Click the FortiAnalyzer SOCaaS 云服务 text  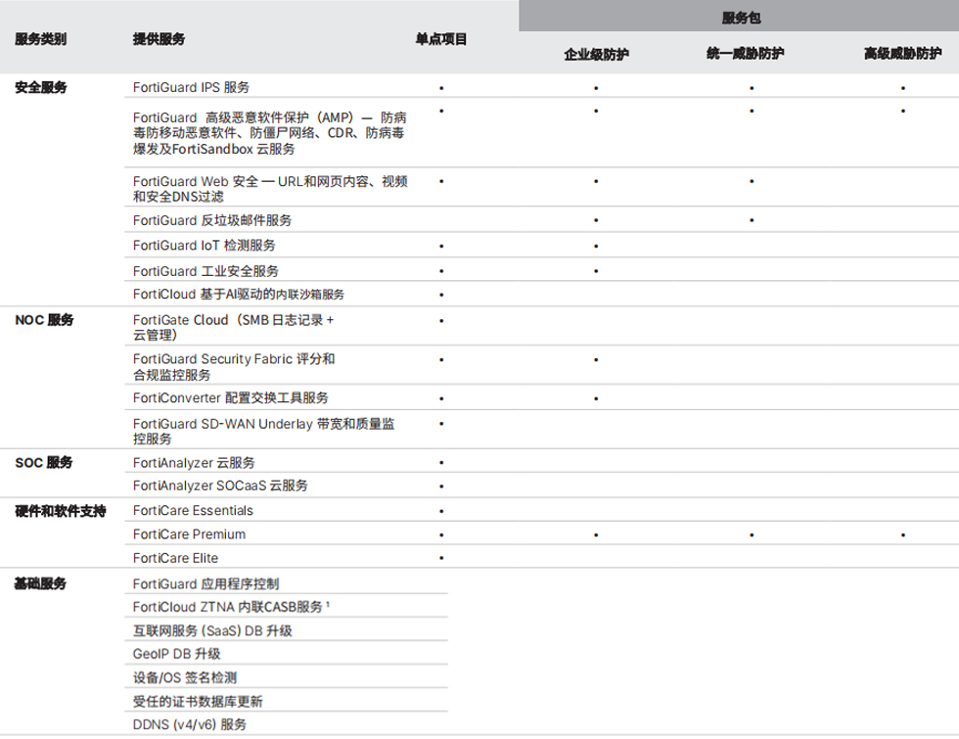point(220,485)
